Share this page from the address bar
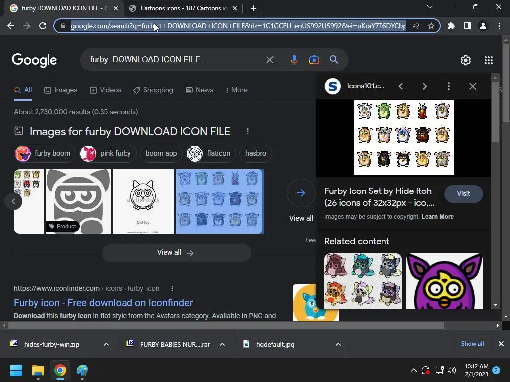510x382 pixels. (x=415, y=26)
